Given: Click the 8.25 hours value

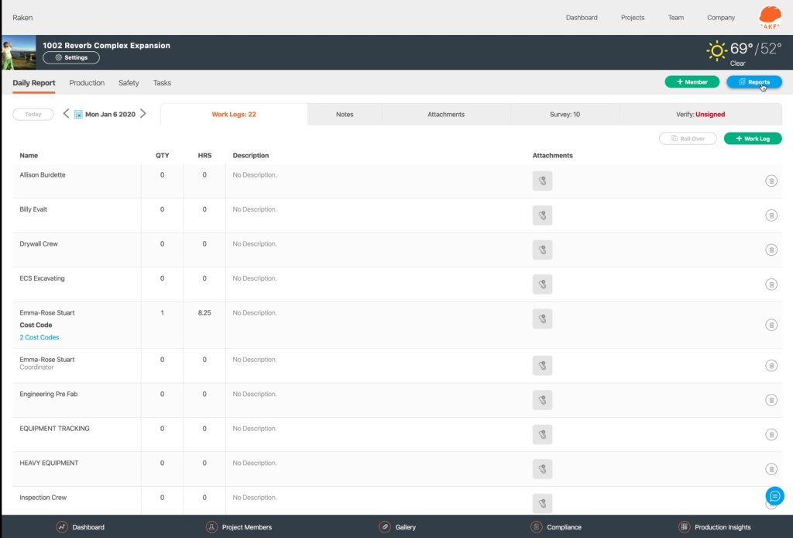Looking at the screenshot, I should pos(204,312).
